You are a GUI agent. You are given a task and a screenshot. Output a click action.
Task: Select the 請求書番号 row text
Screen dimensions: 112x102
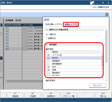pos(57,64)
